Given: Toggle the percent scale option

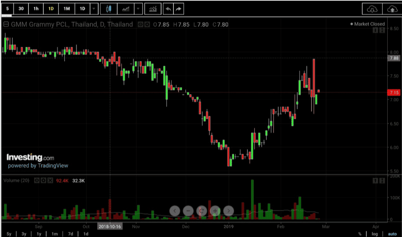Looking at the screenshot, I should tap(360, 234).
